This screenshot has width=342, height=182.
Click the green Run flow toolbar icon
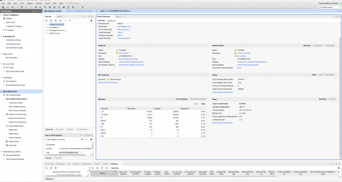click(41, 7)
